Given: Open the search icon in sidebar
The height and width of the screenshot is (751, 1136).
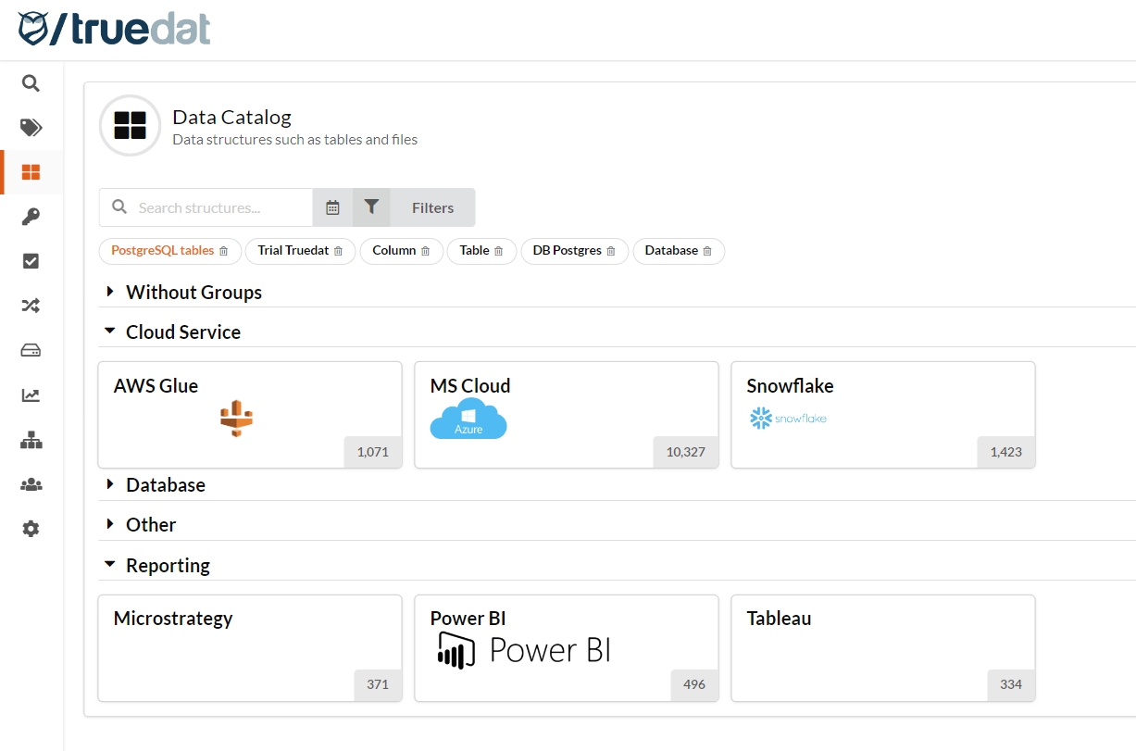Looking at the screenshot, I should click(31, 83).
